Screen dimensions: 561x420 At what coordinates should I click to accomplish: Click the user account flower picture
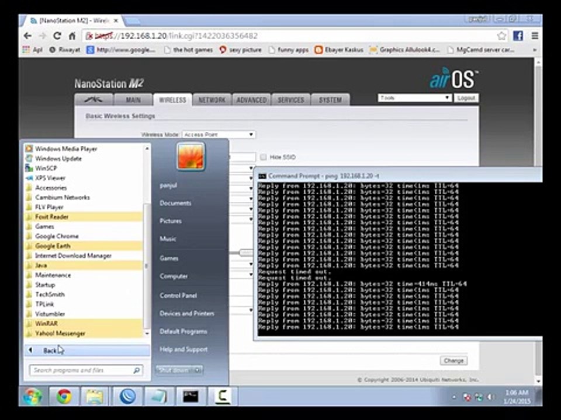click(x=191, y=156)
